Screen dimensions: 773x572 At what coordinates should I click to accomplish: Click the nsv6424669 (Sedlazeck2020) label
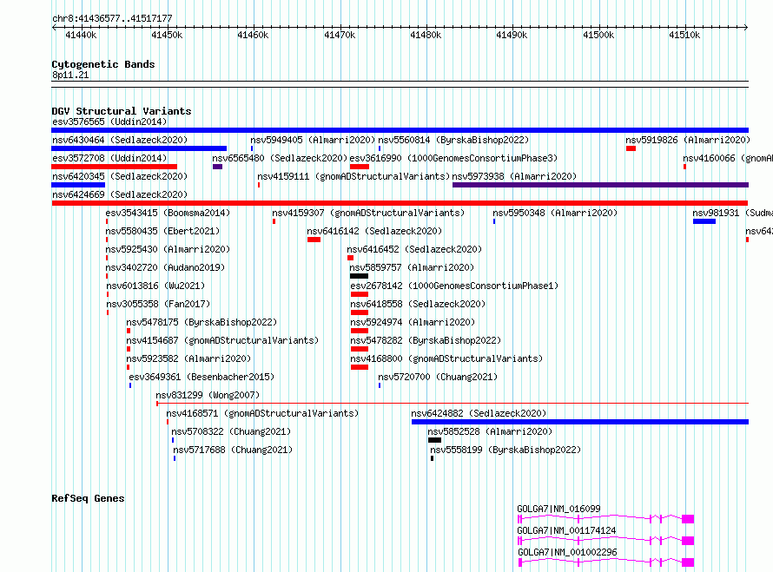[x=120, y=194]
